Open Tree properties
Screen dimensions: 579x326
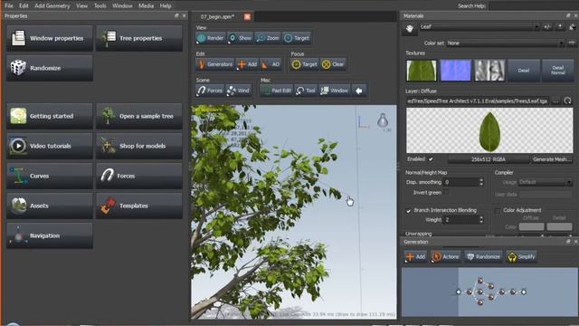point(139,38)
